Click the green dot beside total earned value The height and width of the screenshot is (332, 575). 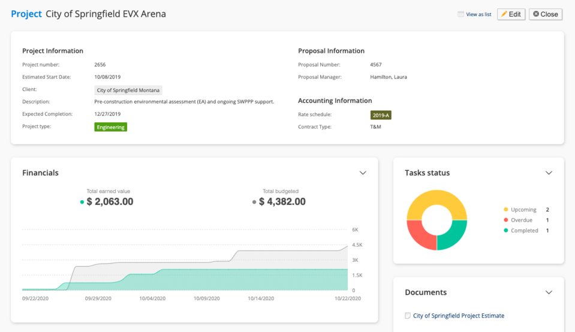[x=82, y=203]
